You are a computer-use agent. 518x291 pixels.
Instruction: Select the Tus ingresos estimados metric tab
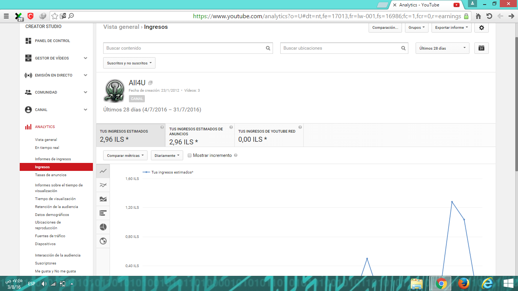131,135
